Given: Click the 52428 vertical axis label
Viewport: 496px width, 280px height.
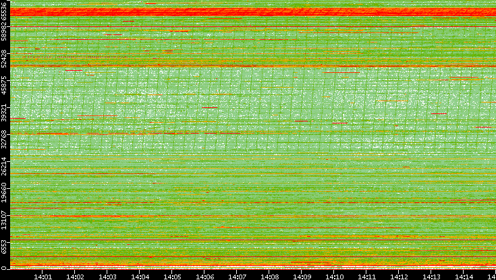Looking at the screenshot, I should point(3,59).
